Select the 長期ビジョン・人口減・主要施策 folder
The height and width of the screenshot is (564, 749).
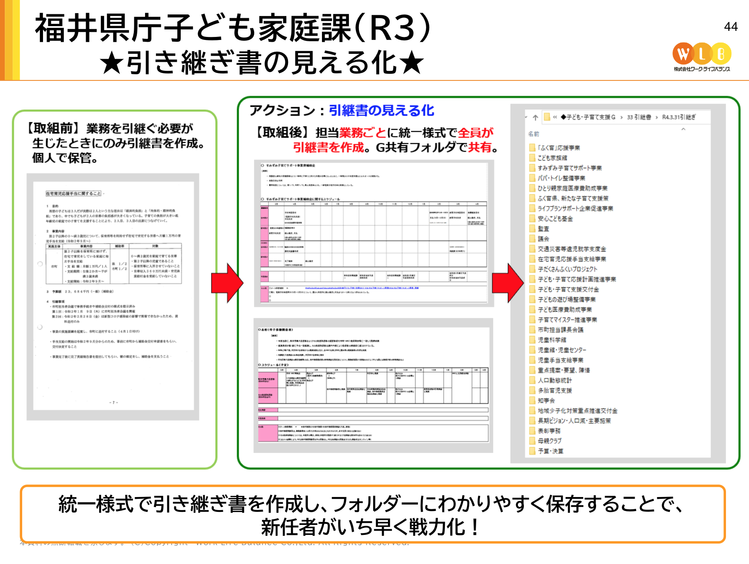[574, 421]
